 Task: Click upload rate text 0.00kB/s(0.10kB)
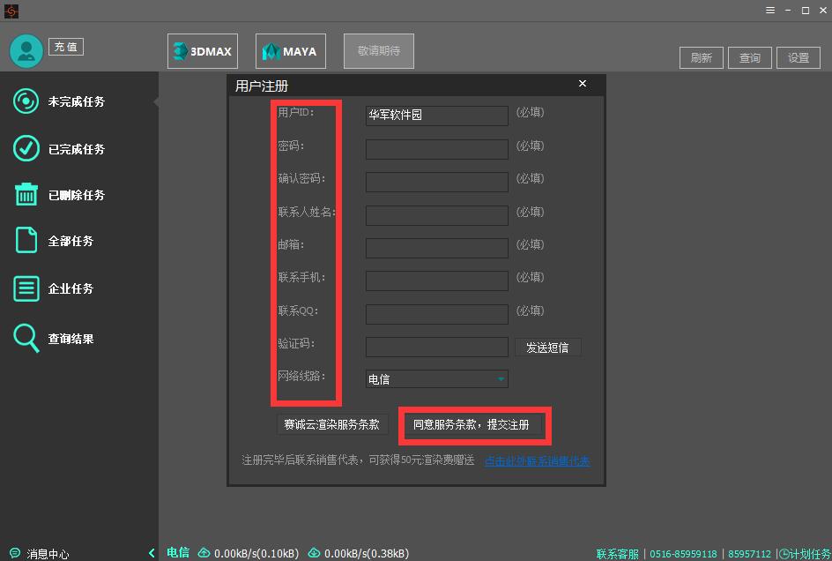pos(256,554)
